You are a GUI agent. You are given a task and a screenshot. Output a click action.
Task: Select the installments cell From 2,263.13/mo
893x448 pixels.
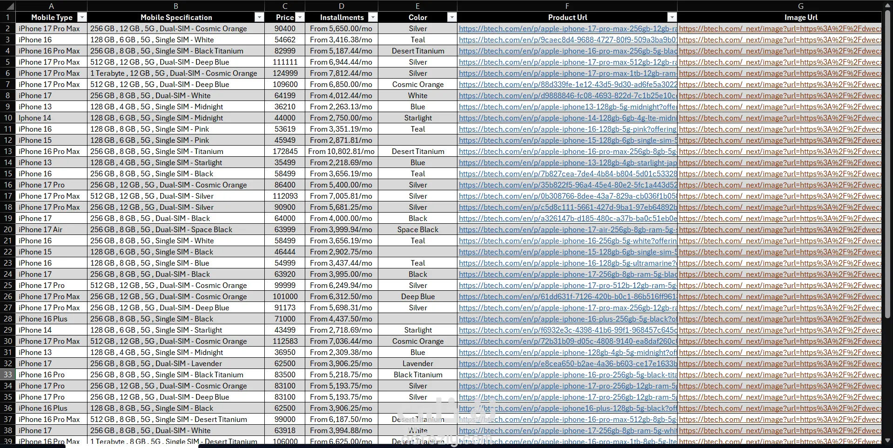(x=342, y=107)
